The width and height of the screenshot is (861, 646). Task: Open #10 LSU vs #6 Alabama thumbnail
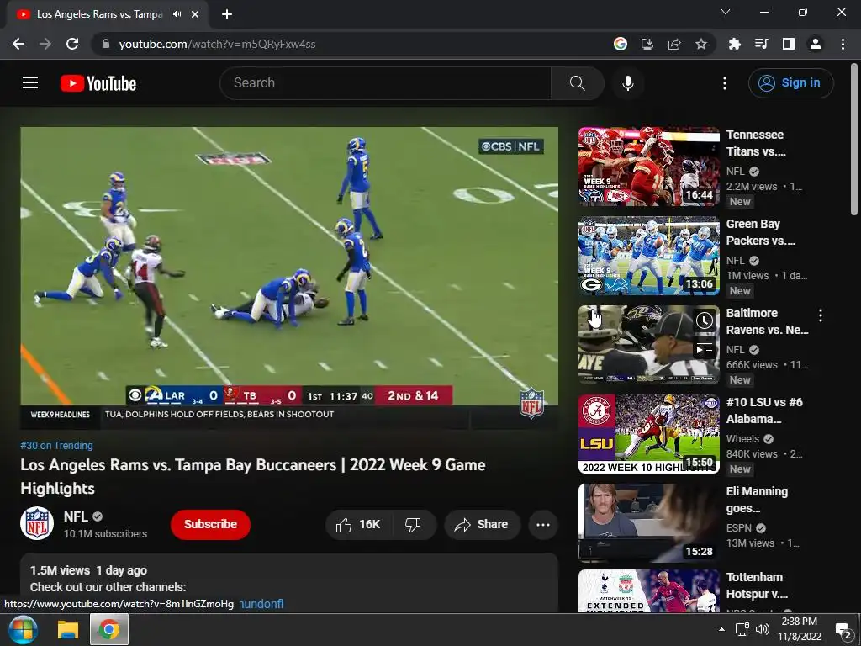coord(648,434)
